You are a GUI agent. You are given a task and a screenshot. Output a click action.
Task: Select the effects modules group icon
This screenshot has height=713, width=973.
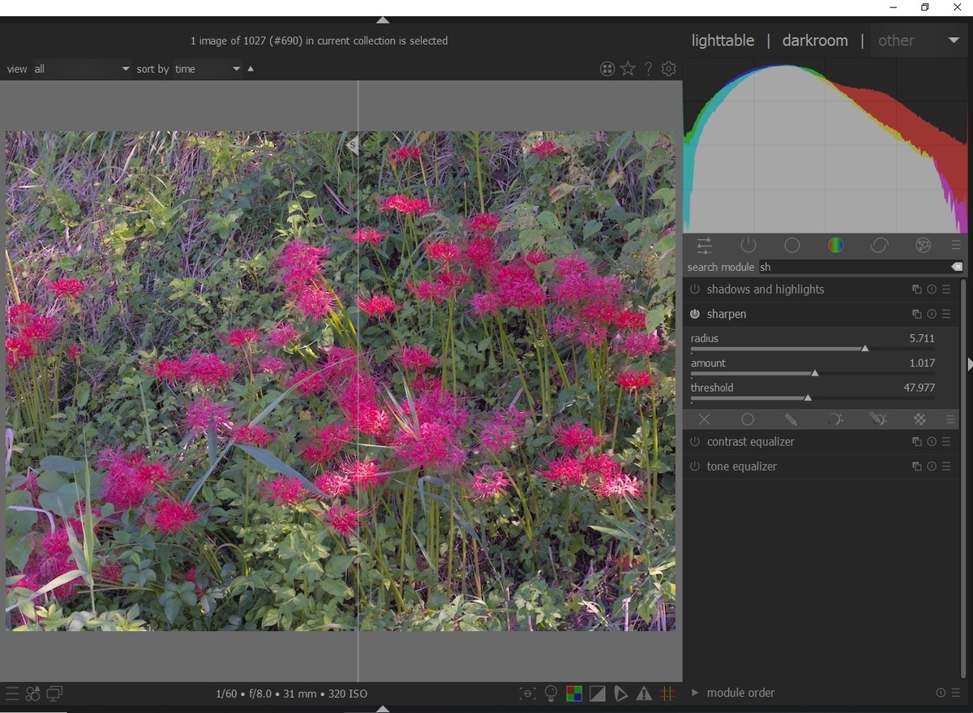coord(923,245)
